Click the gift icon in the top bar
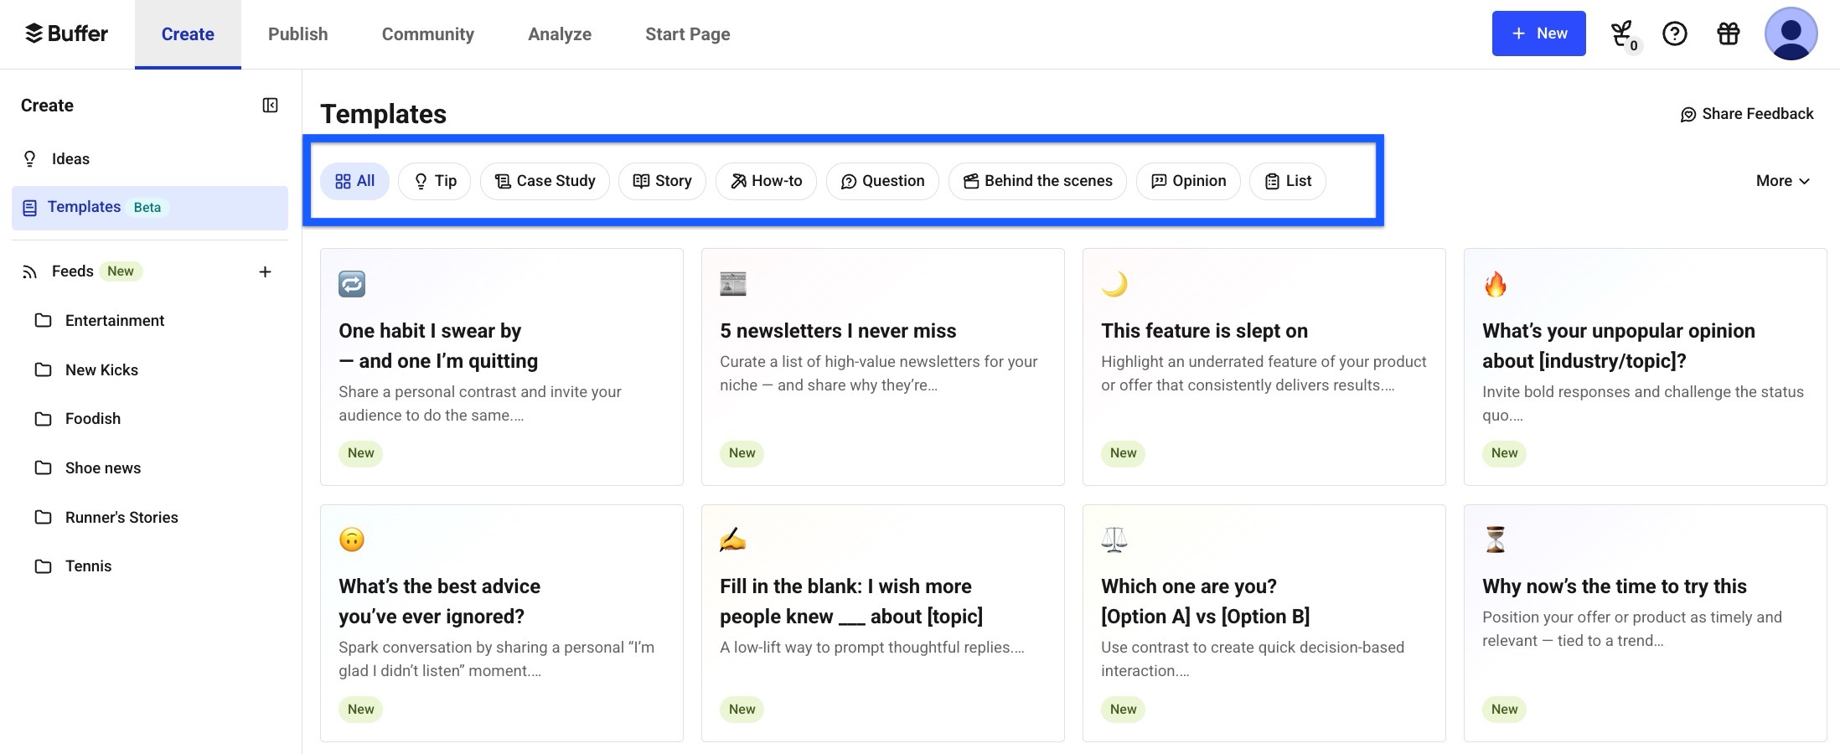1840x754 pixels. coord(1729,34)
